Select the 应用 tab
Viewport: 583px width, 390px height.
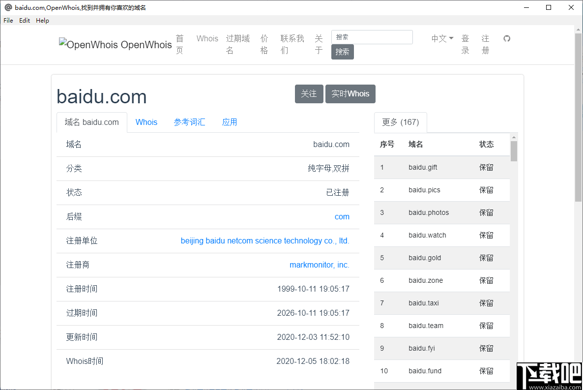[x=230, y=122]
